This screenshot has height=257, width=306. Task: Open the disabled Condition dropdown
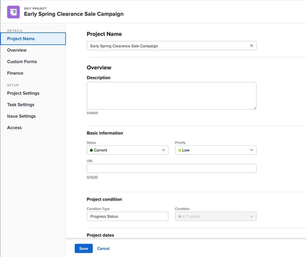click(x=215, y=216)
